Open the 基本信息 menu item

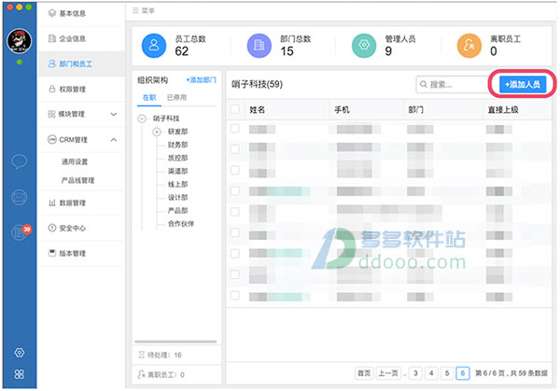pos(81,14)
